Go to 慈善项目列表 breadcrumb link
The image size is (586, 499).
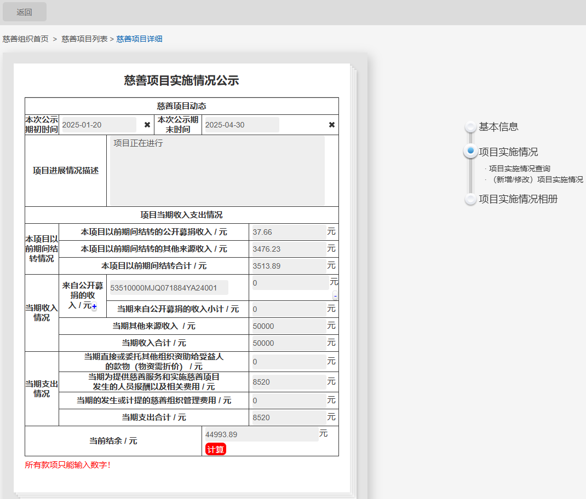pyautogui.click(x=84, y=39)
